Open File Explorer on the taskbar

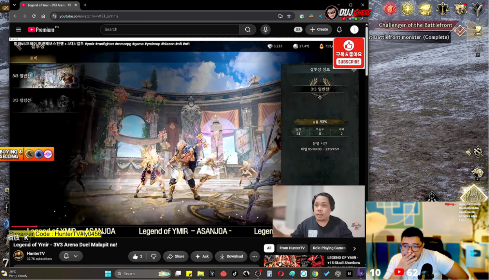point(200,274)
